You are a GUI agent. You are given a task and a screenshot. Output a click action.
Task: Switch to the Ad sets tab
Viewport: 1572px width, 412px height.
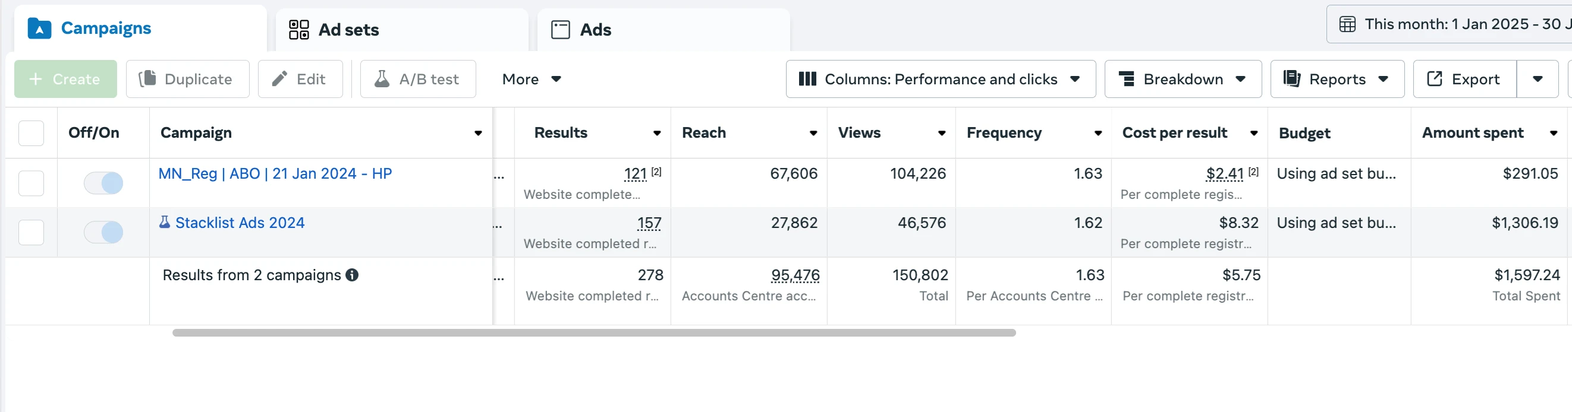[x=348, y=30]
